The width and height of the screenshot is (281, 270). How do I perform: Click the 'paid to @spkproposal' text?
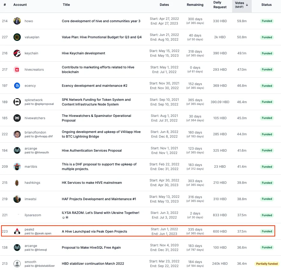[x=39, y=104]
